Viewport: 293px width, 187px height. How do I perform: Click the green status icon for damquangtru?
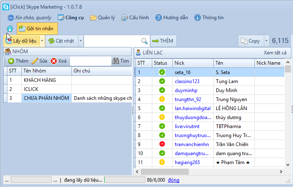(x=162, y=153)
